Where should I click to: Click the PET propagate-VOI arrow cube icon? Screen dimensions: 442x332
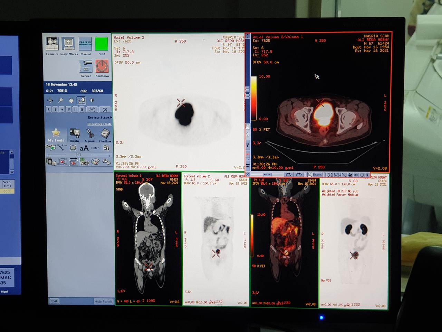[x=73, y=162]
